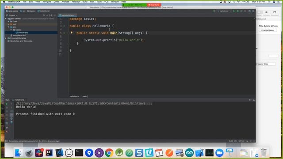Select the HelloWorld.java editor tab
Screen dimensions: 283x159
click(x=67, y=15)
